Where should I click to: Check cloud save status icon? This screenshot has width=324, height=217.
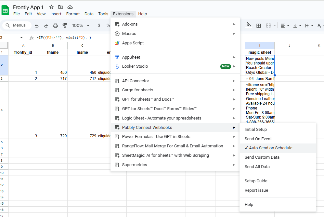pos(70,7)
